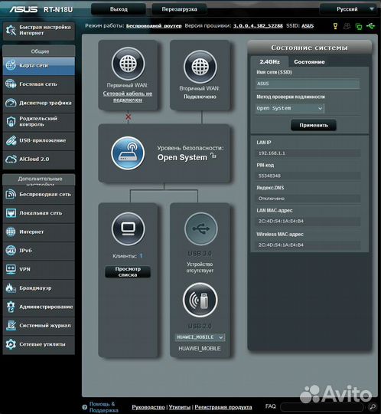Click the USB 3.0 device icon
The width and height of the screenshot is (381, 414).
(200, 228)
